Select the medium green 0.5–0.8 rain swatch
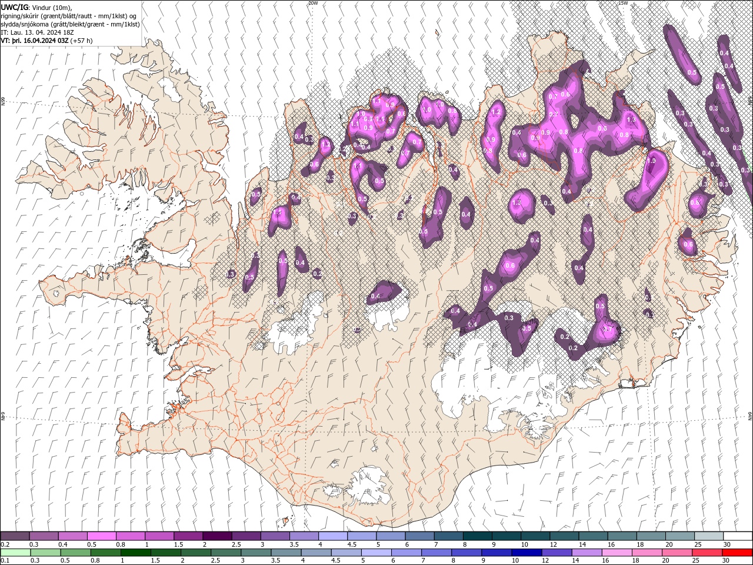The image size is (753, 565). [76, 552]
